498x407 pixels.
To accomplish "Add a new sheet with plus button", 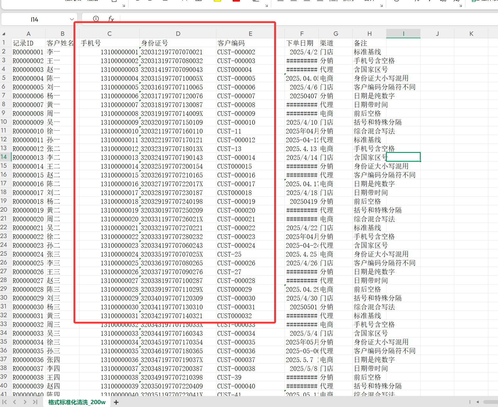I will (x=116, y=402).
